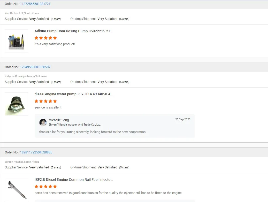Click Shiyan Yilianda Industry And Trade company name
The height and width of the screenshot is (202, 268).
tap(75, 125)
